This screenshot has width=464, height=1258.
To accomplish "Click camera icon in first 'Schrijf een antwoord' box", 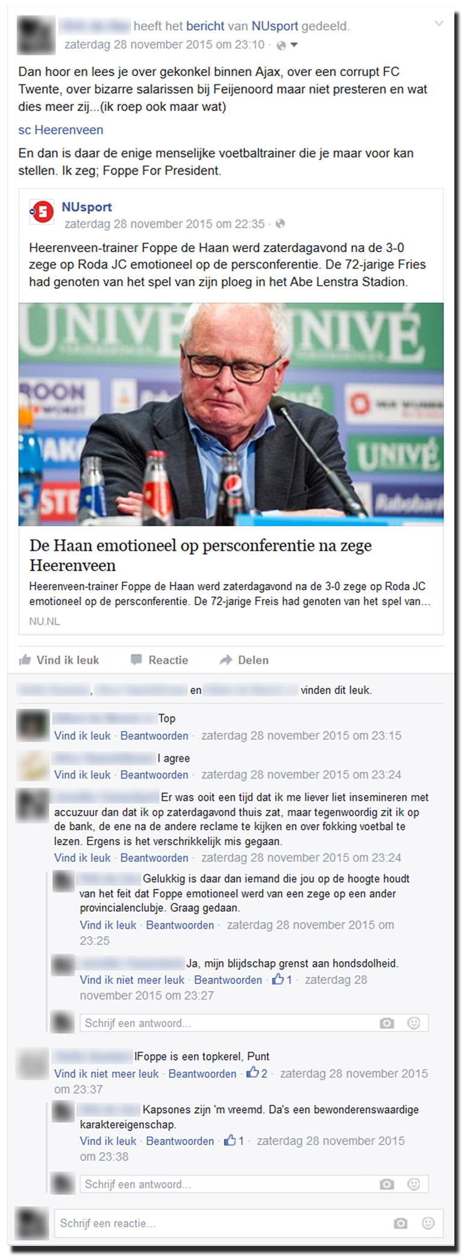I will [387, 1023].
